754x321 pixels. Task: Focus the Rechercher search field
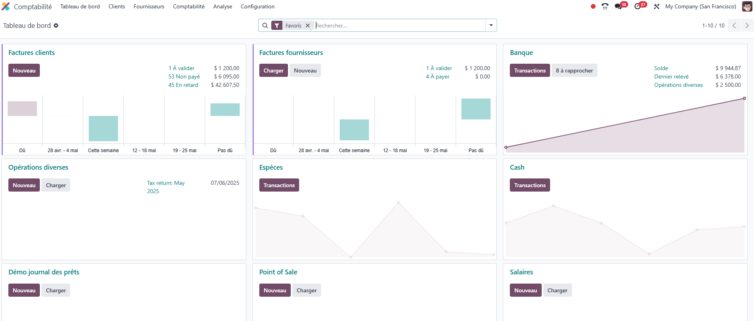398,25
